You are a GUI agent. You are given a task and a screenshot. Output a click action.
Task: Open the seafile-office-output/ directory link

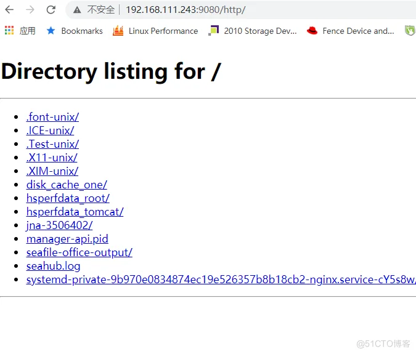80,252
